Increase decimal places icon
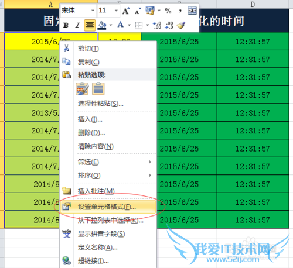Viewport: 293px width, 268px height. [157, 25]
